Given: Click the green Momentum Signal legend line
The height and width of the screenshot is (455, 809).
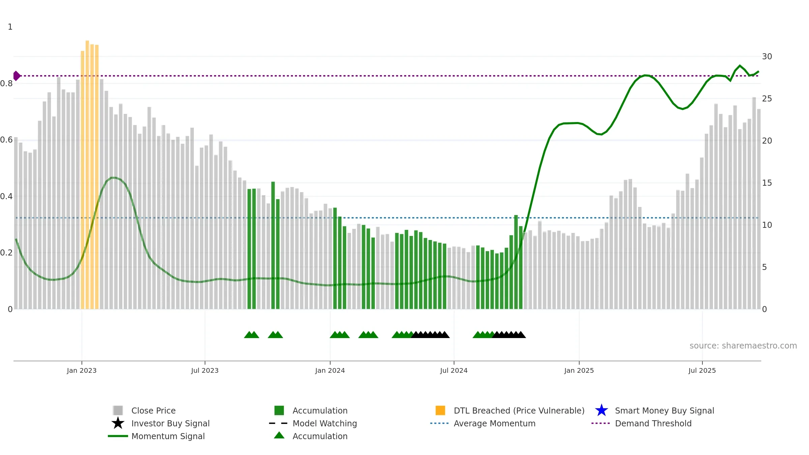Looking at the screenshot, I should pyautogui.click(x=118, y=436).
